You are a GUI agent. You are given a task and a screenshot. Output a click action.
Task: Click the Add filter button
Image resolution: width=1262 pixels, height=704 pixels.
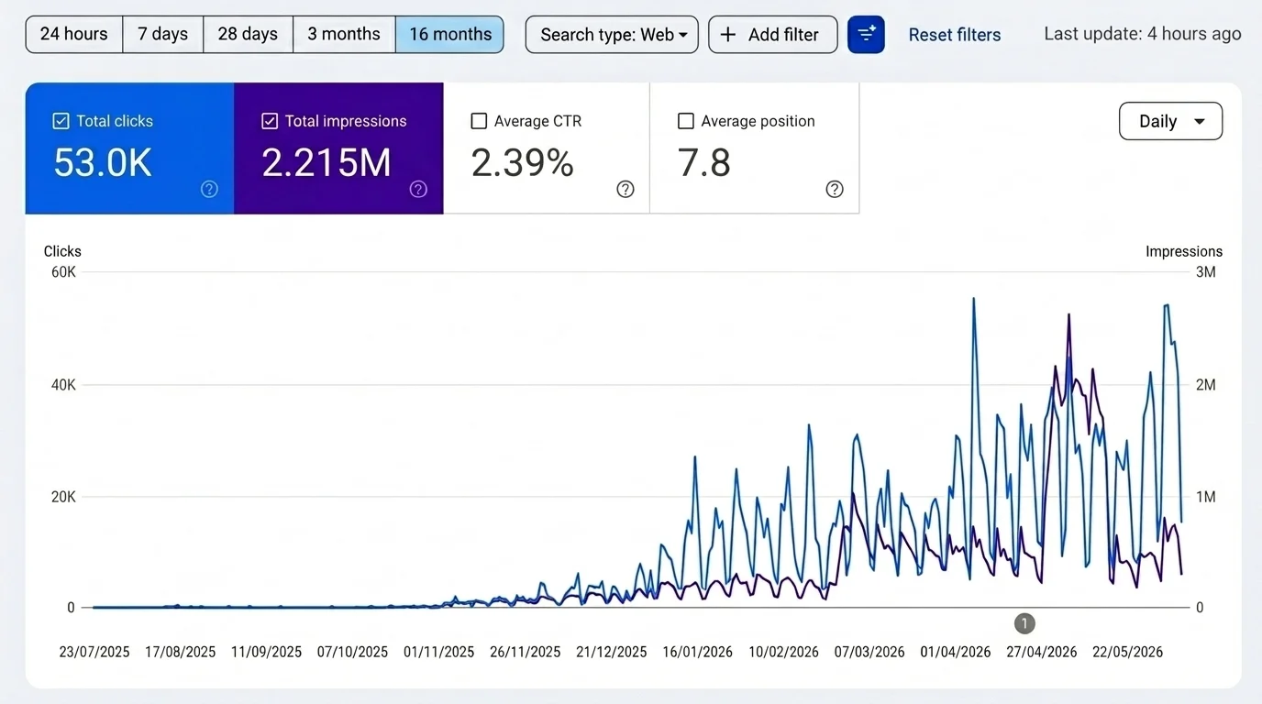pyautogui.click(x=773, y=35)
